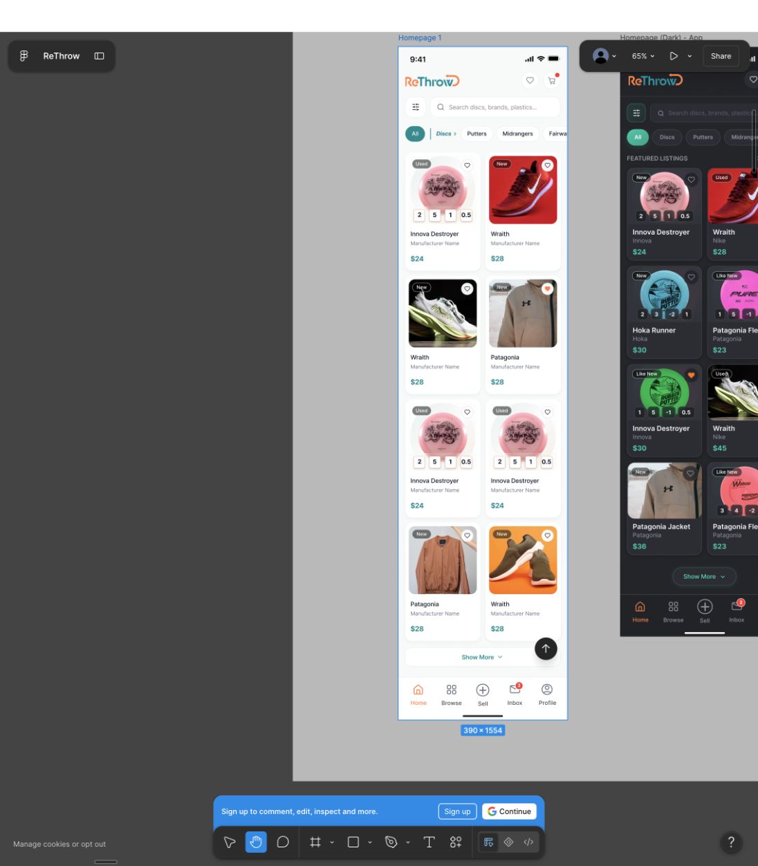
Task: Open the Resources components tool
Action: coord(456,842)
